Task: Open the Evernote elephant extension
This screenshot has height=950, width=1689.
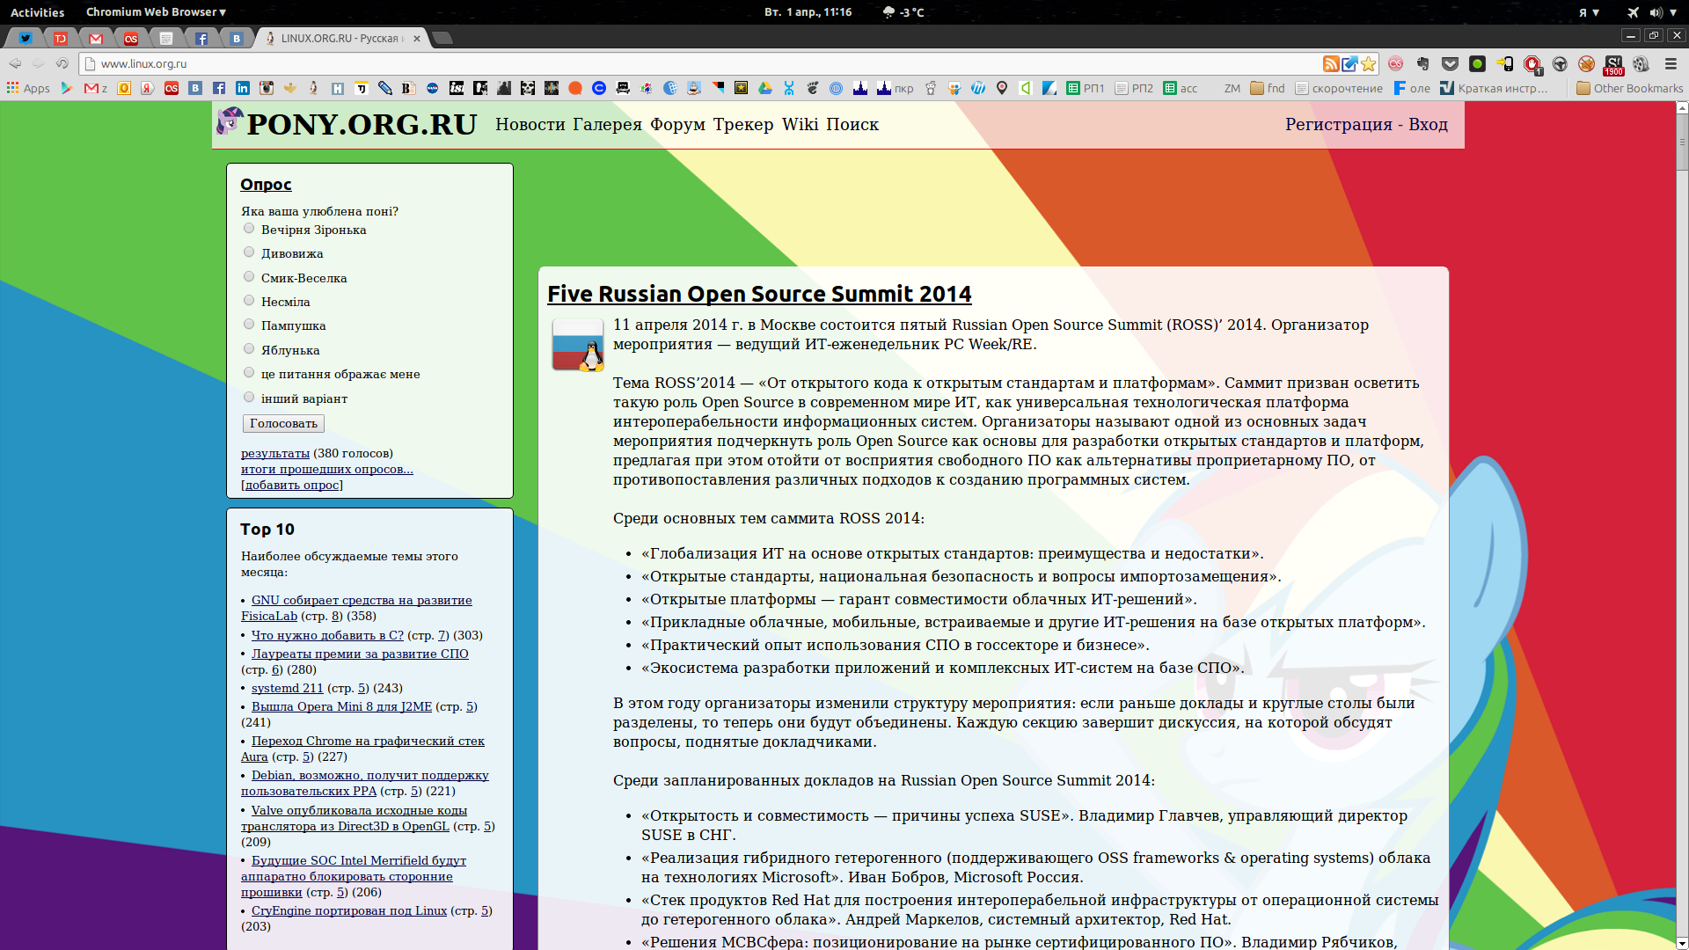Action: [1422, 63]
